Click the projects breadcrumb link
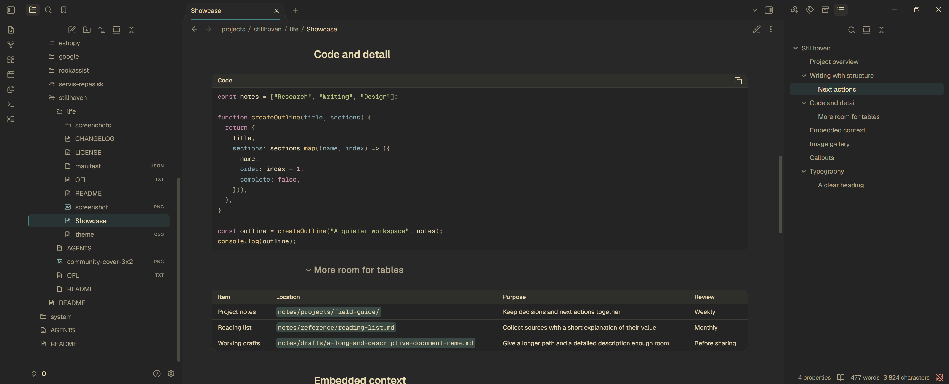Viewport: 949px width, 384px height. coord(233,29)
